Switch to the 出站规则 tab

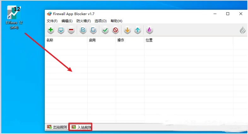(x=57, y=127)
